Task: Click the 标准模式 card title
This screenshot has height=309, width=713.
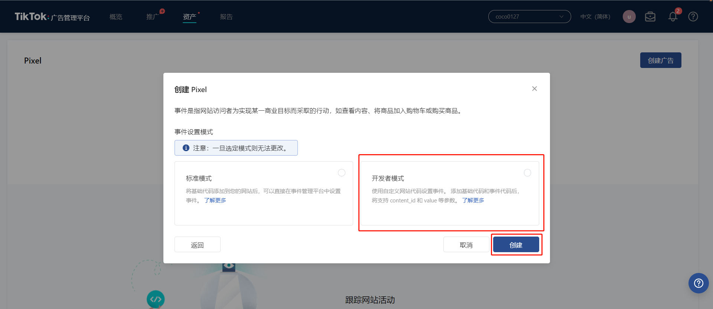Action: [x=199, y=178]
